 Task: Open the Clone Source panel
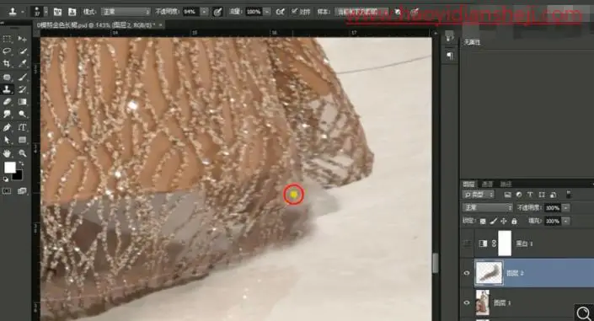(72, 12)
